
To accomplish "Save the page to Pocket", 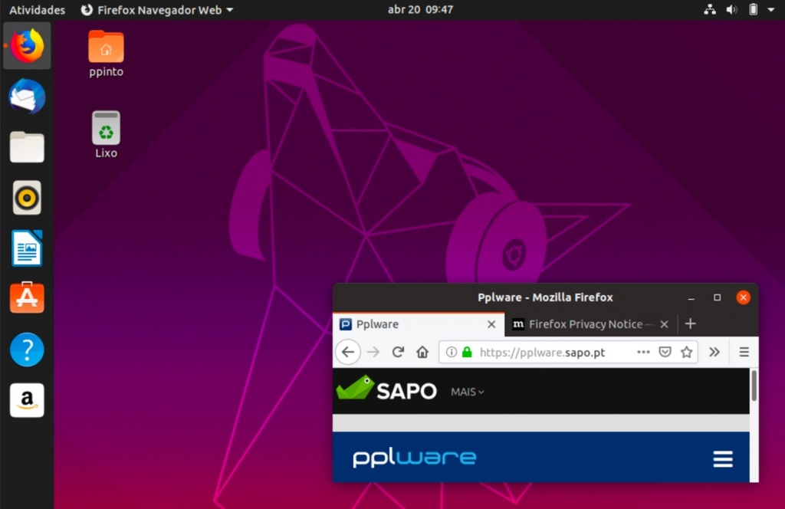I will click(x=665, y=353).
